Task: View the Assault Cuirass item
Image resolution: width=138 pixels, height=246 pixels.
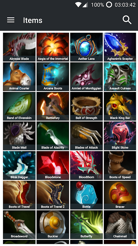Action: coord(120,77)
